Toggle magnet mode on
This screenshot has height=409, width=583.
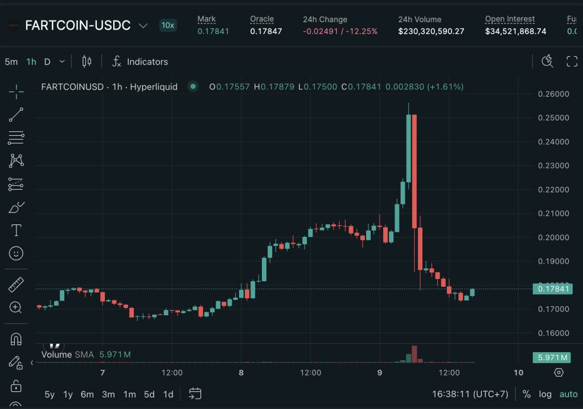(15, 339)
